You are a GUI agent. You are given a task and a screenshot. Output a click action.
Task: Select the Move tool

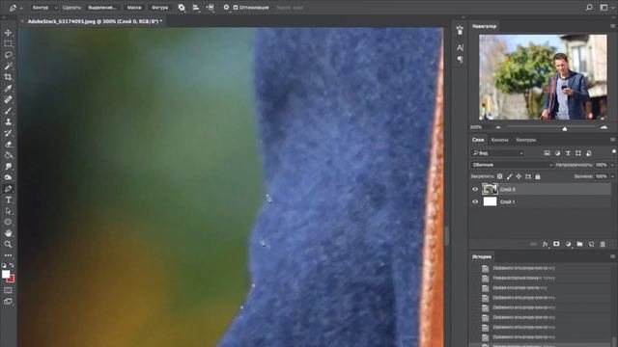8,32
